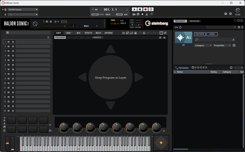Click the redo arrow icon

(x=154, y=33)
